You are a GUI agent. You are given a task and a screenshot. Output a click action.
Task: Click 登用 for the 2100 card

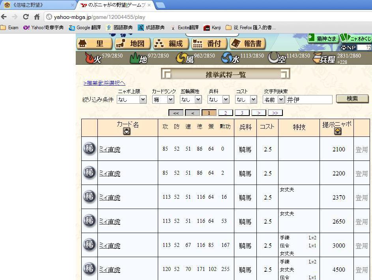[x=362, y=149]
